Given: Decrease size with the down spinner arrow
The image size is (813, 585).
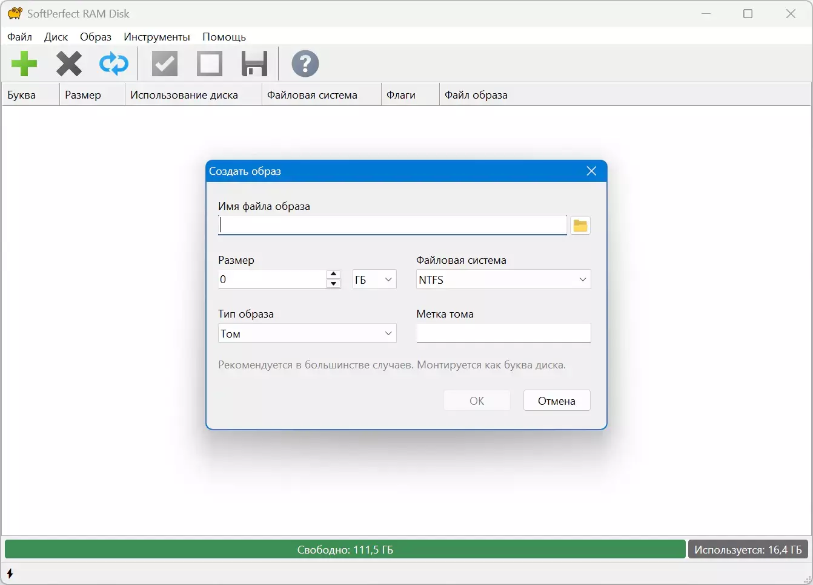Looking at the screenshot, I should coord(333,284).
